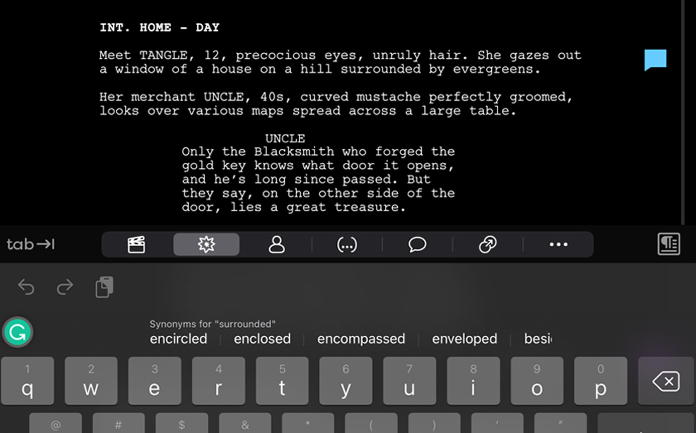This screenshot has width=696, height=433.
Task: Open the blue script note bubble
Action: pos(655,60)
